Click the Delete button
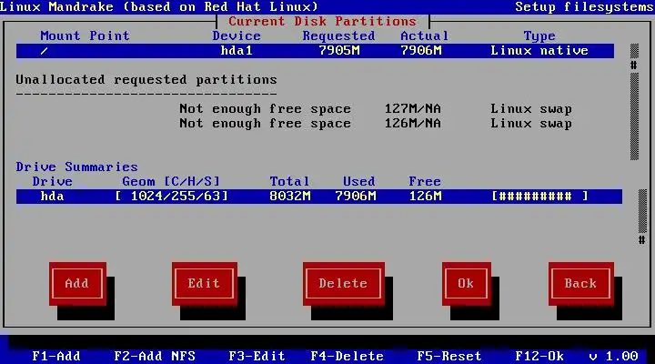Image resolution: width=655 pixels, height=364 pixels. (x=343, y=284)
